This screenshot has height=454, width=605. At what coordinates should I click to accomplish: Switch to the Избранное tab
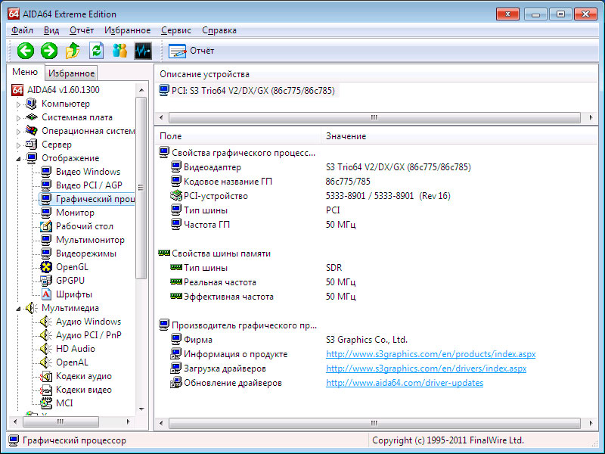[71, 73]
